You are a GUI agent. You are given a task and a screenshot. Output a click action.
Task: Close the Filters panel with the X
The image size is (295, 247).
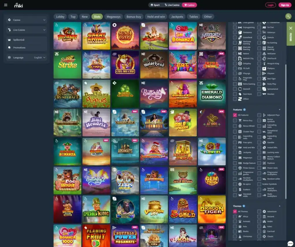point(290,28)
